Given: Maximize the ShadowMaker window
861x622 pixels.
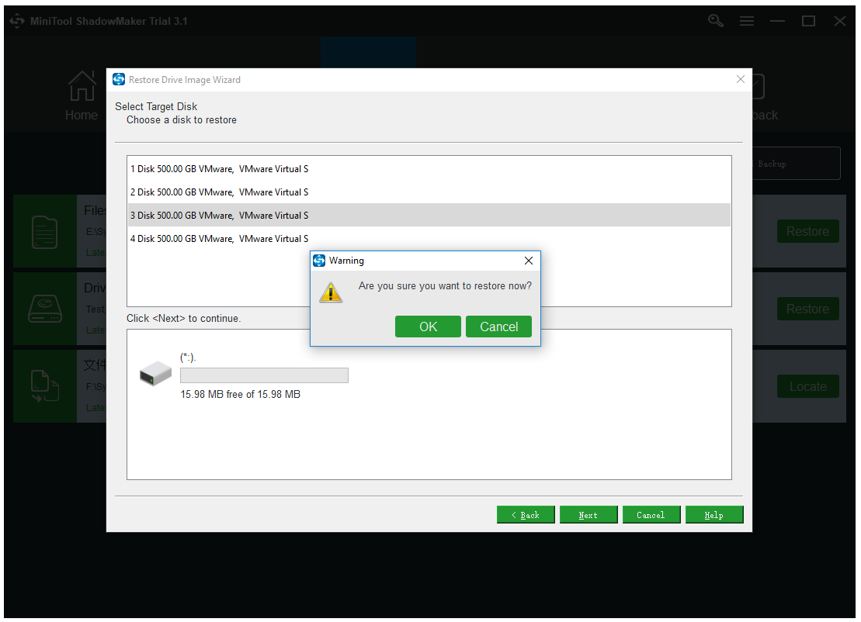Looking at the screenshot, I should 808,22.
